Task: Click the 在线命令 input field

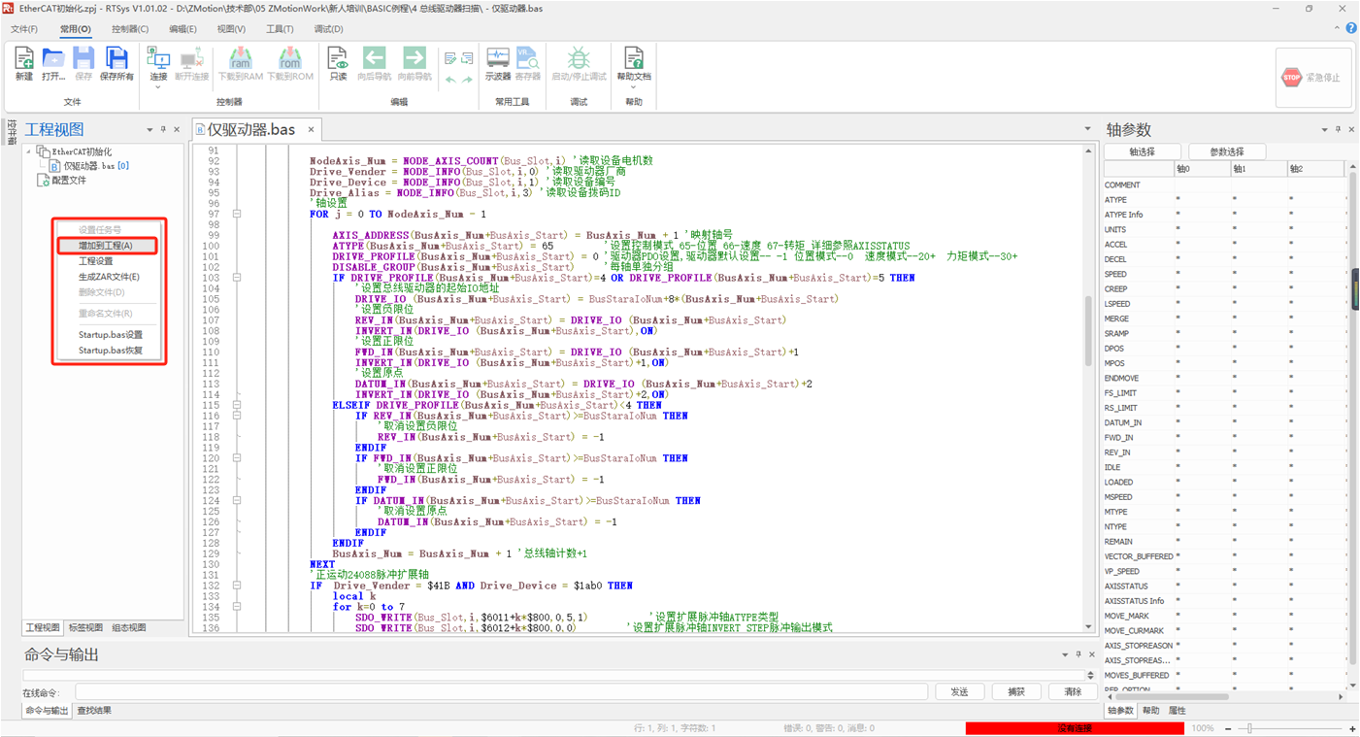Action: point(501,692)
